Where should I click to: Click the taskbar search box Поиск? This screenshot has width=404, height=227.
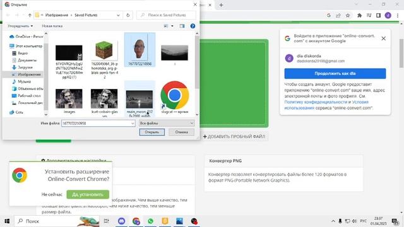point(57,221)
